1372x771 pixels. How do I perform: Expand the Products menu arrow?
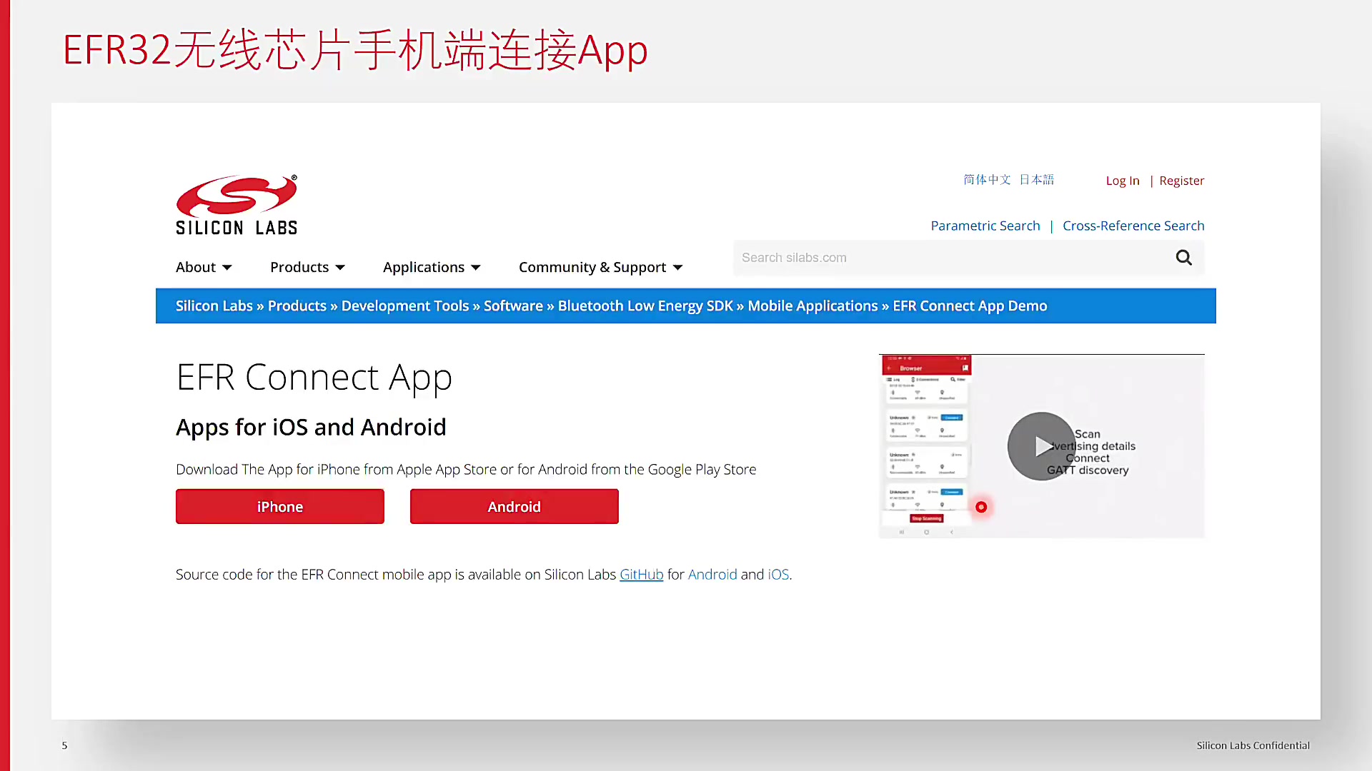340,268
